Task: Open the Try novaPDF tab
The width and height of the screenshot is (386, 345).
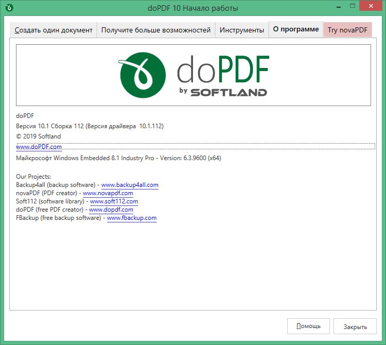Action: 347,30
